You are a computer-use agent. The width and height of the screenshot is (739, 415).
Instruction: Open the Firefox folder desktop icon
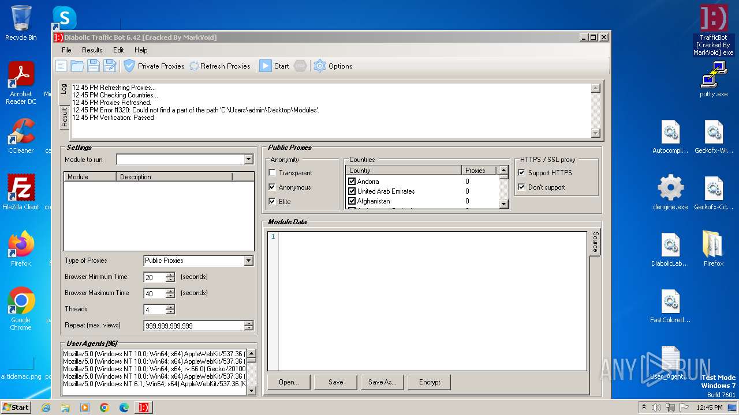(714, 248)
